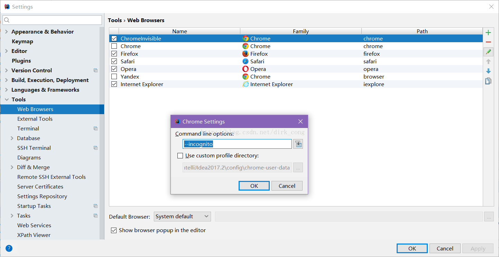The image size is (499, 257).
Task: Move browser up with gray arrow
Action: coord(488,61)
